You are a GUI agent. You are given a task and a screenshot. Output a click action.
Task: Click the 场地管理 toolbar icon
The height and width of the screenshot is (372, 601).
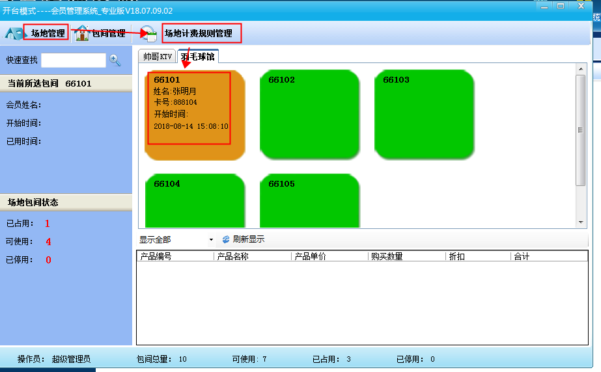point(14,33)
